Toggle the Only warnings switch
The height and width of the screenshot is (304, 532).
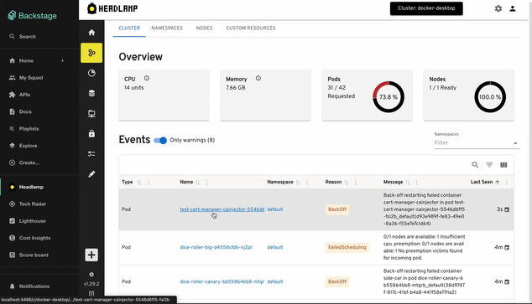[160, 140]
